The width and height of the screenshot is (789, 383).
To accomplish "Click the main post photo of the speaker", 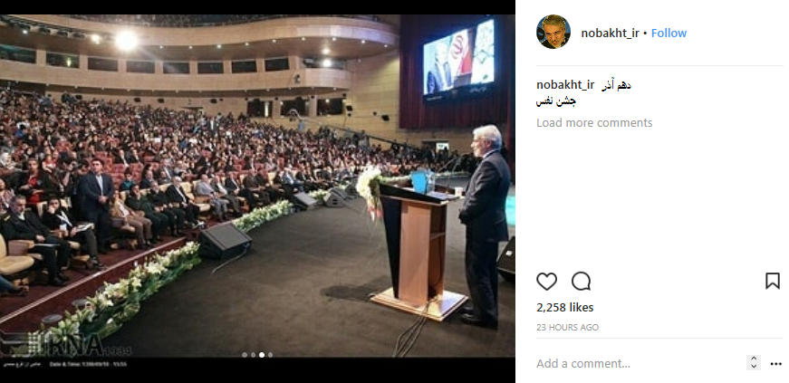I will [257, 187].
